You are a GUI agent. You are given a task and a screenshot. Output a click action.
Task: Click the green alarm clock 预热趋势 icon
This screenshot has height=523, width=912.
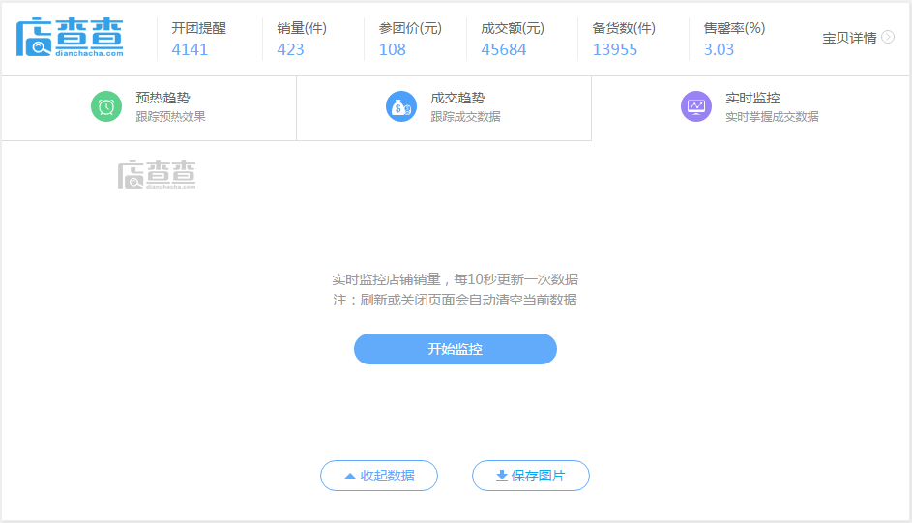point(106,107)
